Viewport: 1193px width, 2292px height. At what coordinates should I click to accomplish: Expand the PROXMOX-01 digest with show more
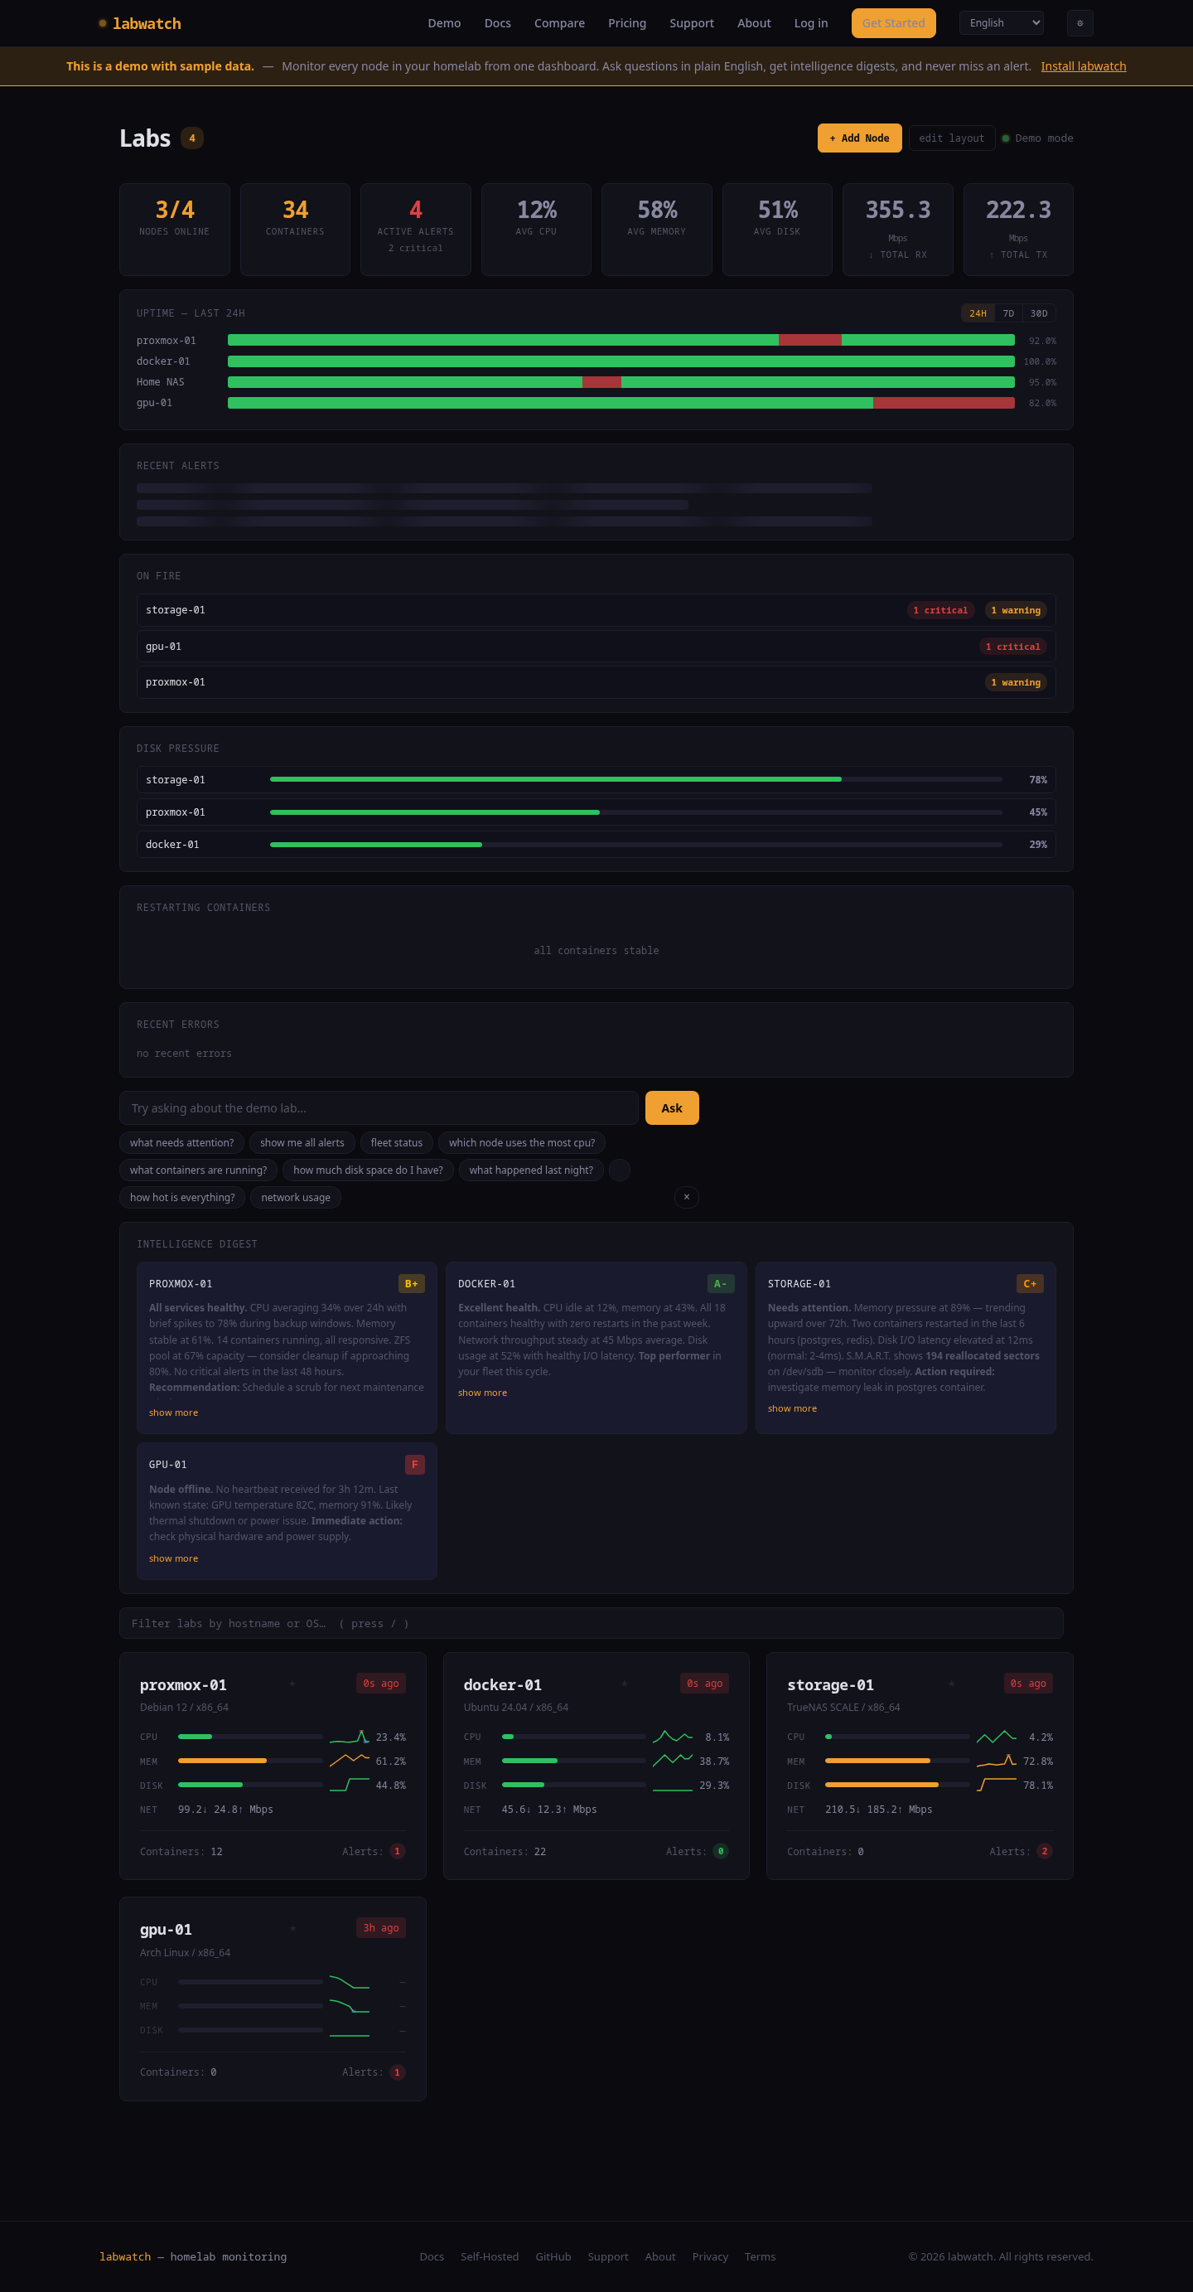(173, 1412)
